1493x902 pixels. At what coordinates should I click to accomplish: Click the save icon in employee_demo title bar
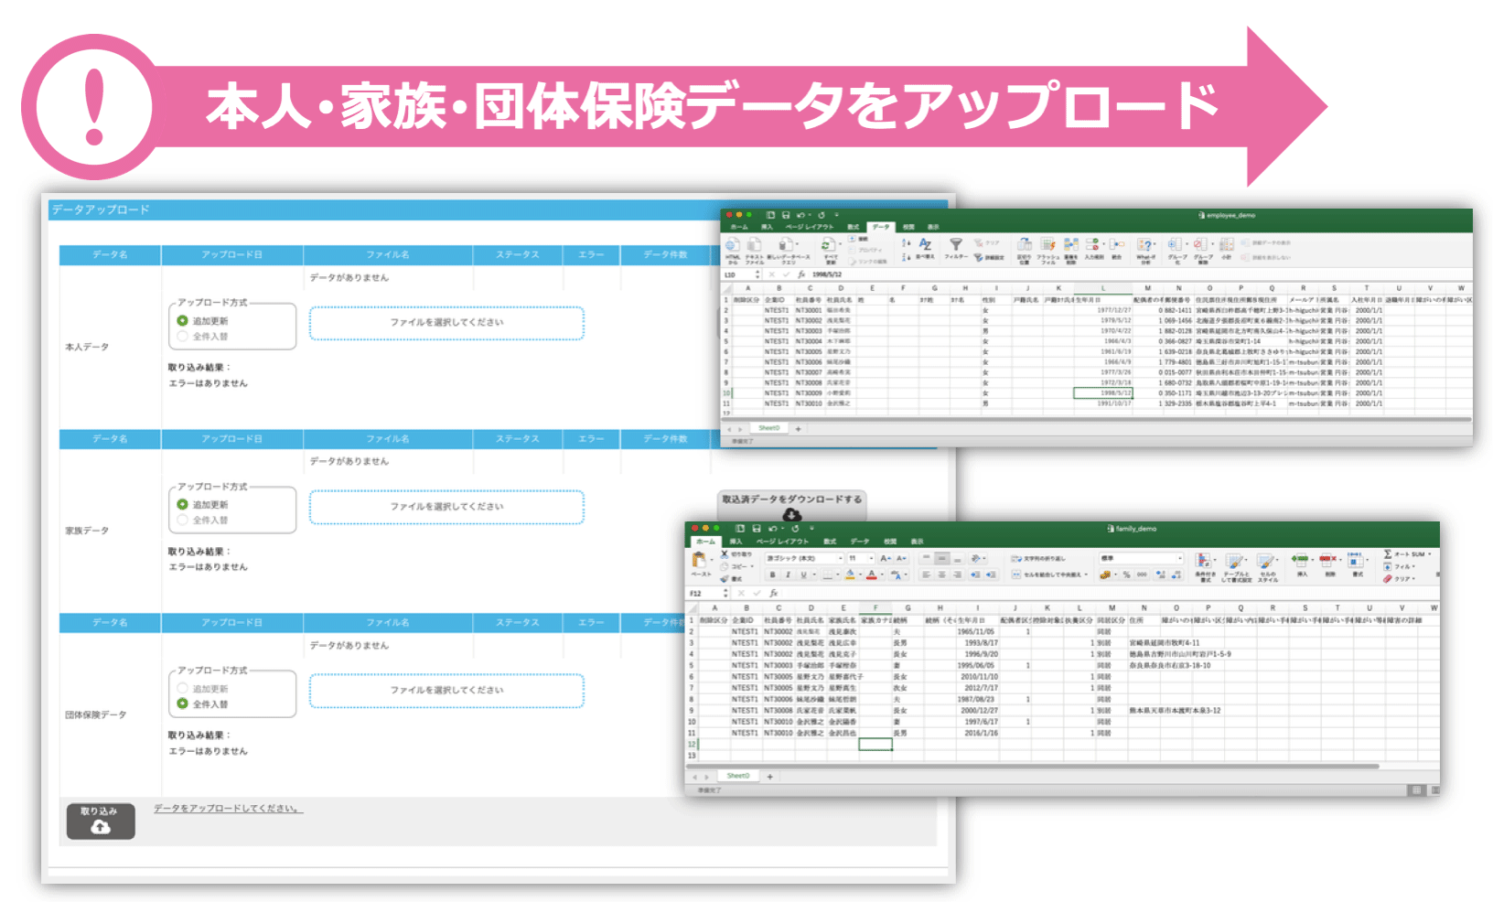click(785, 215)
